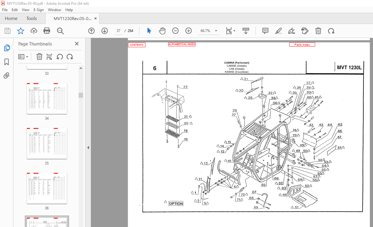Select the page 35 thumbnail

(x=47, y=143)
